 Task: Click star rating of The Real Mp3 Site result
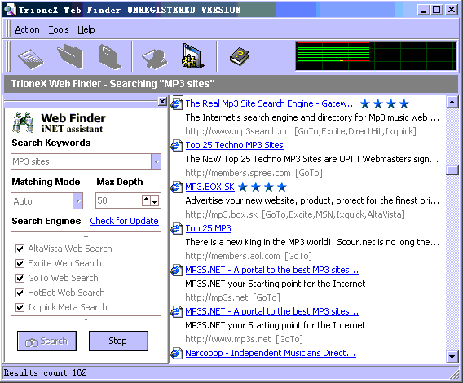point(385,103)
